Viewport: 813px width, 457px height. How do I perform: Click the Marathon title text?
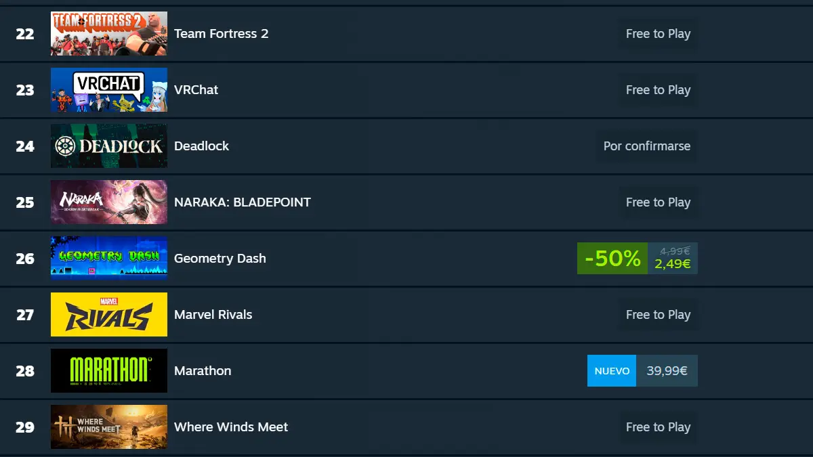[203, 371]
